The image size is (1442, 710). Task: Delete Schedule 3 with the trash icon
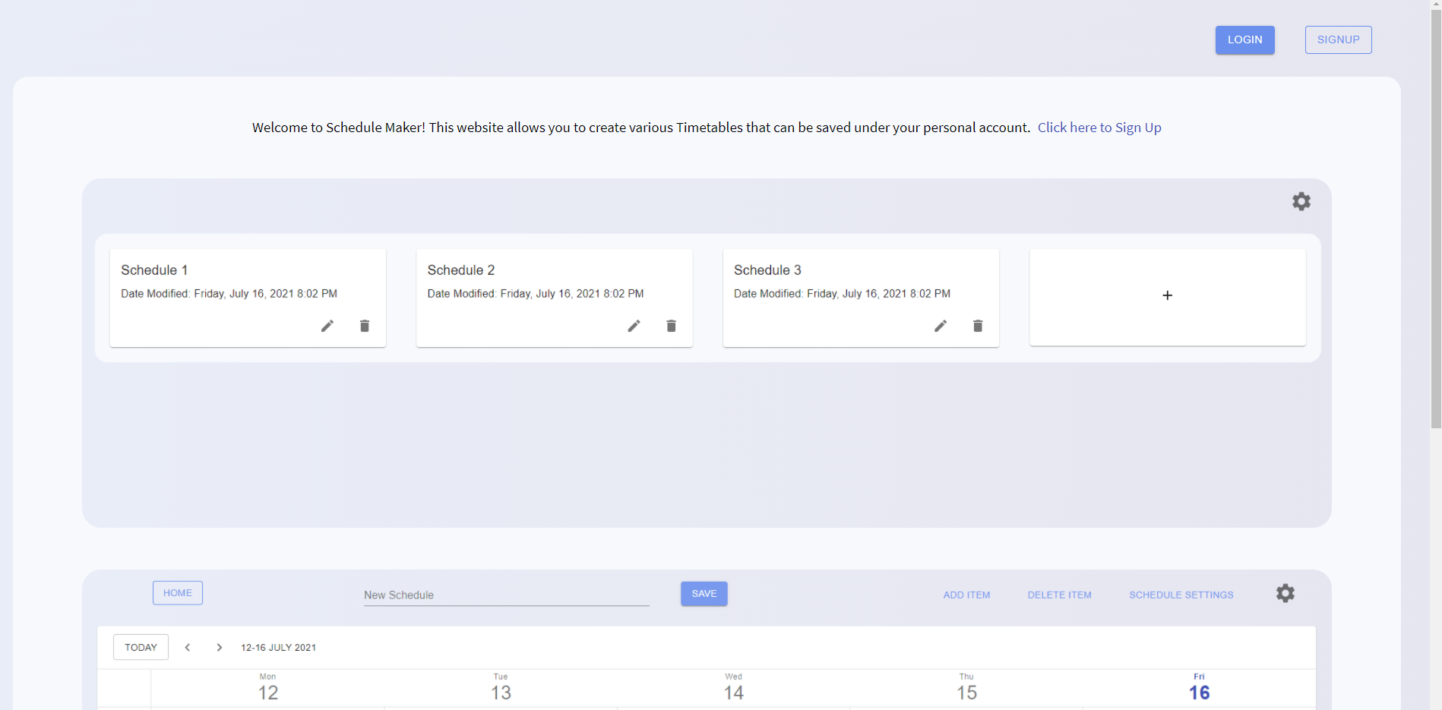(x=978, y=326)
